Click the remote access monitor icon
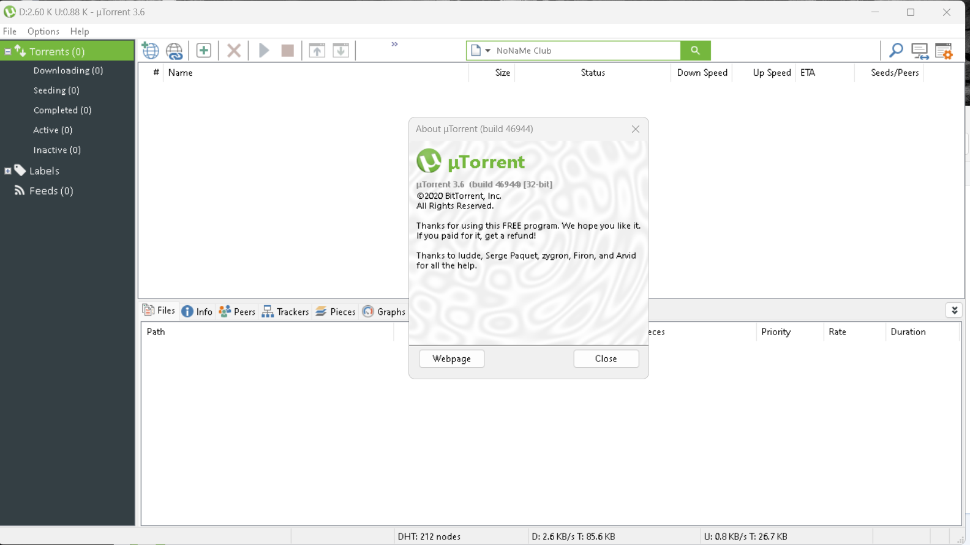970x545 pixels. 920,51
